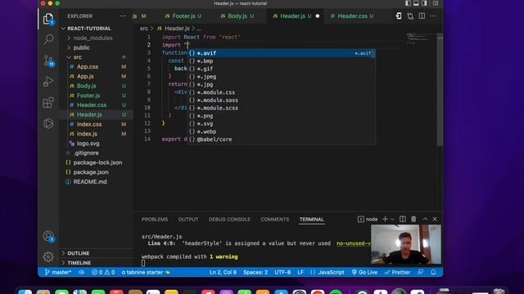This screenshot has height=294, width=524.
Task: Open the new terminal dropdown arrow
Action: pos(392,220)
